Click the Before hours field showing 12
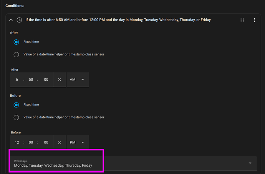 tap(17, 142)
